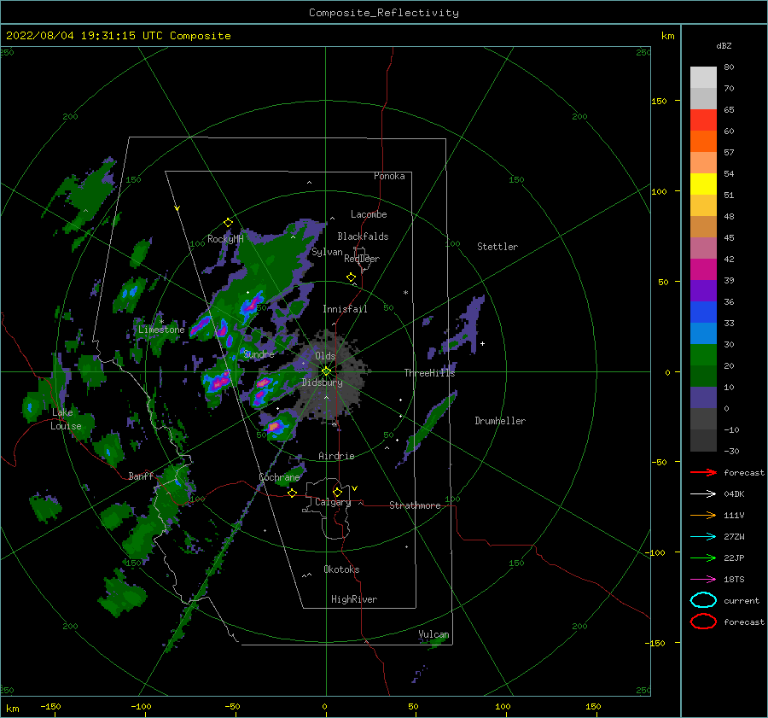768x718 pixels.
Task: Click the Limestone label
Action: 161,330
